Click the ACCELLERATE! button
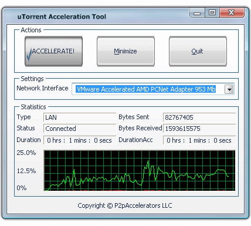 [x=53, y=51]
